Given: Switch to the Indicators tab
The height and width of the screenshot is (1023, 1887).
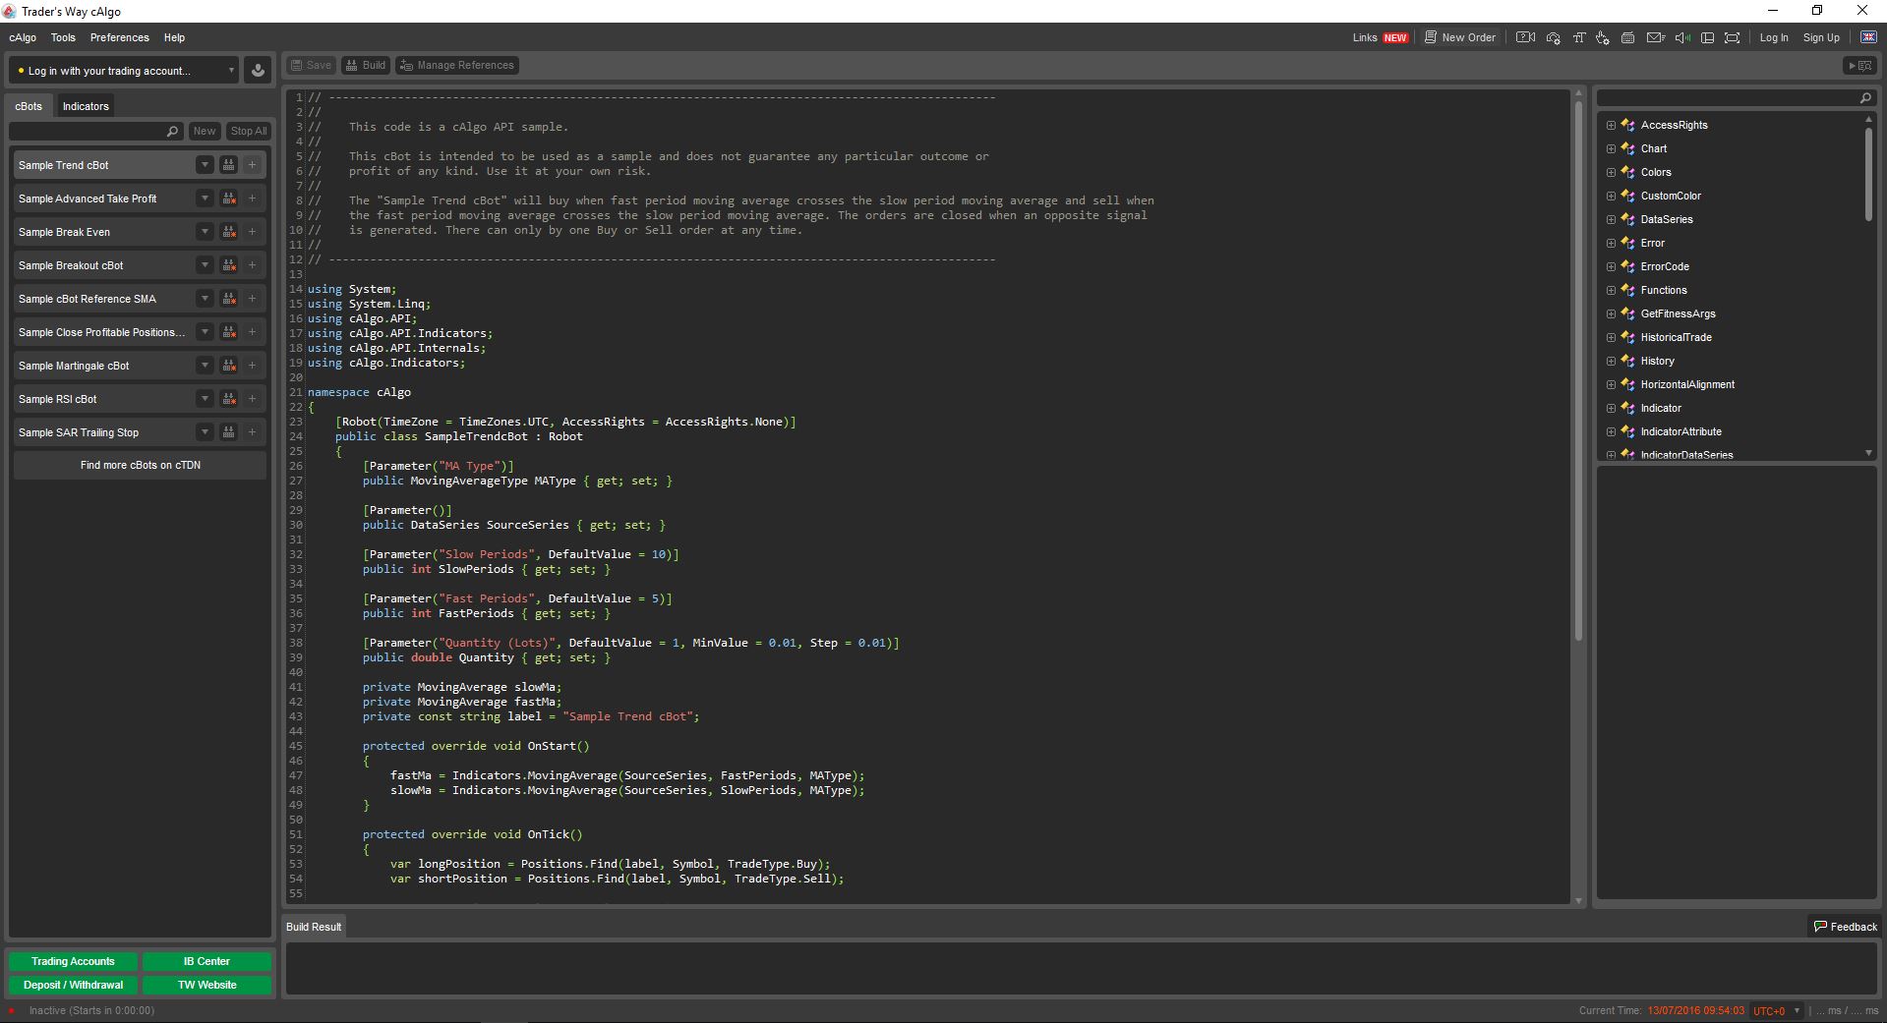Looking at the screenshot, I should [86, 106].
